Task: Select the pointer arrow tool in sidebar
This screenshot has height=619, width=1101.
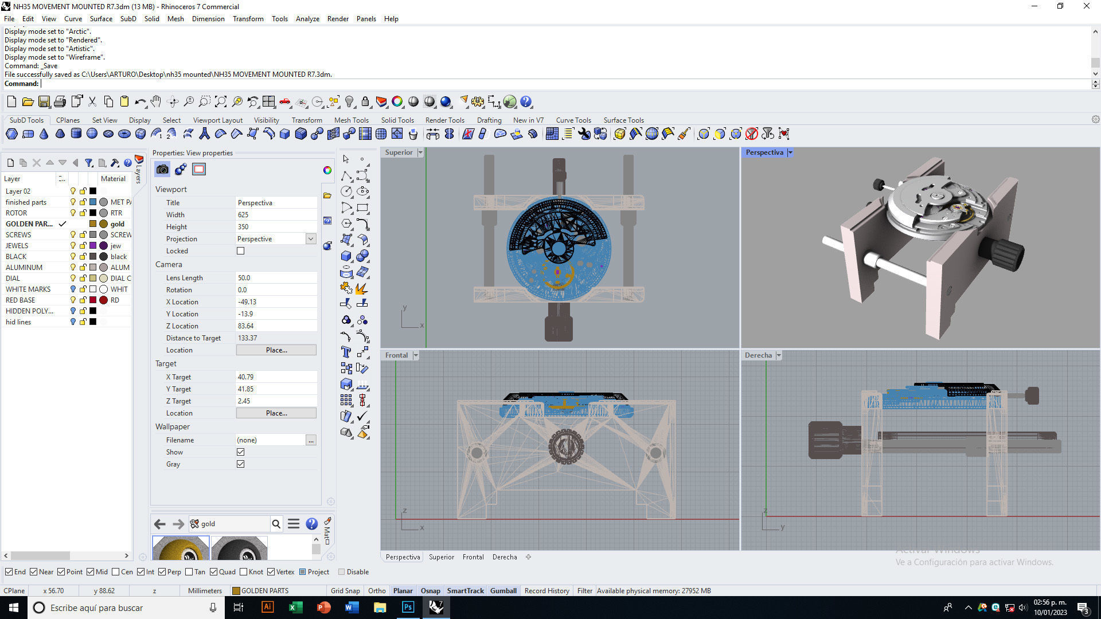Action: click(346, 159)
